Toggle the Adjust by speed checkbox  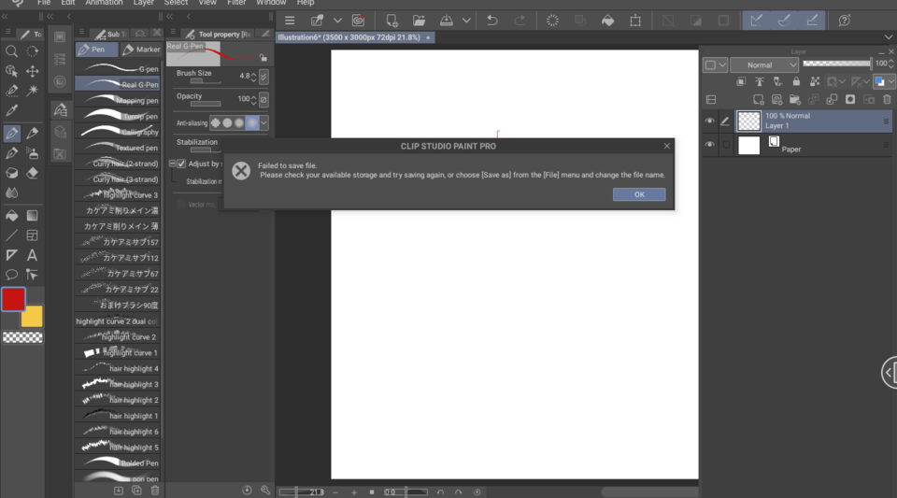coord(181,164)
